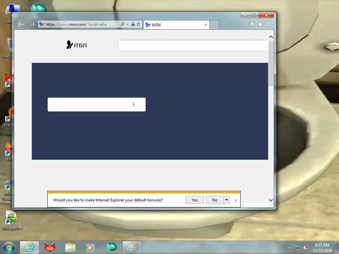Go back with the IE Back arrow
The image size is (339, 254).
click(21, 24)
